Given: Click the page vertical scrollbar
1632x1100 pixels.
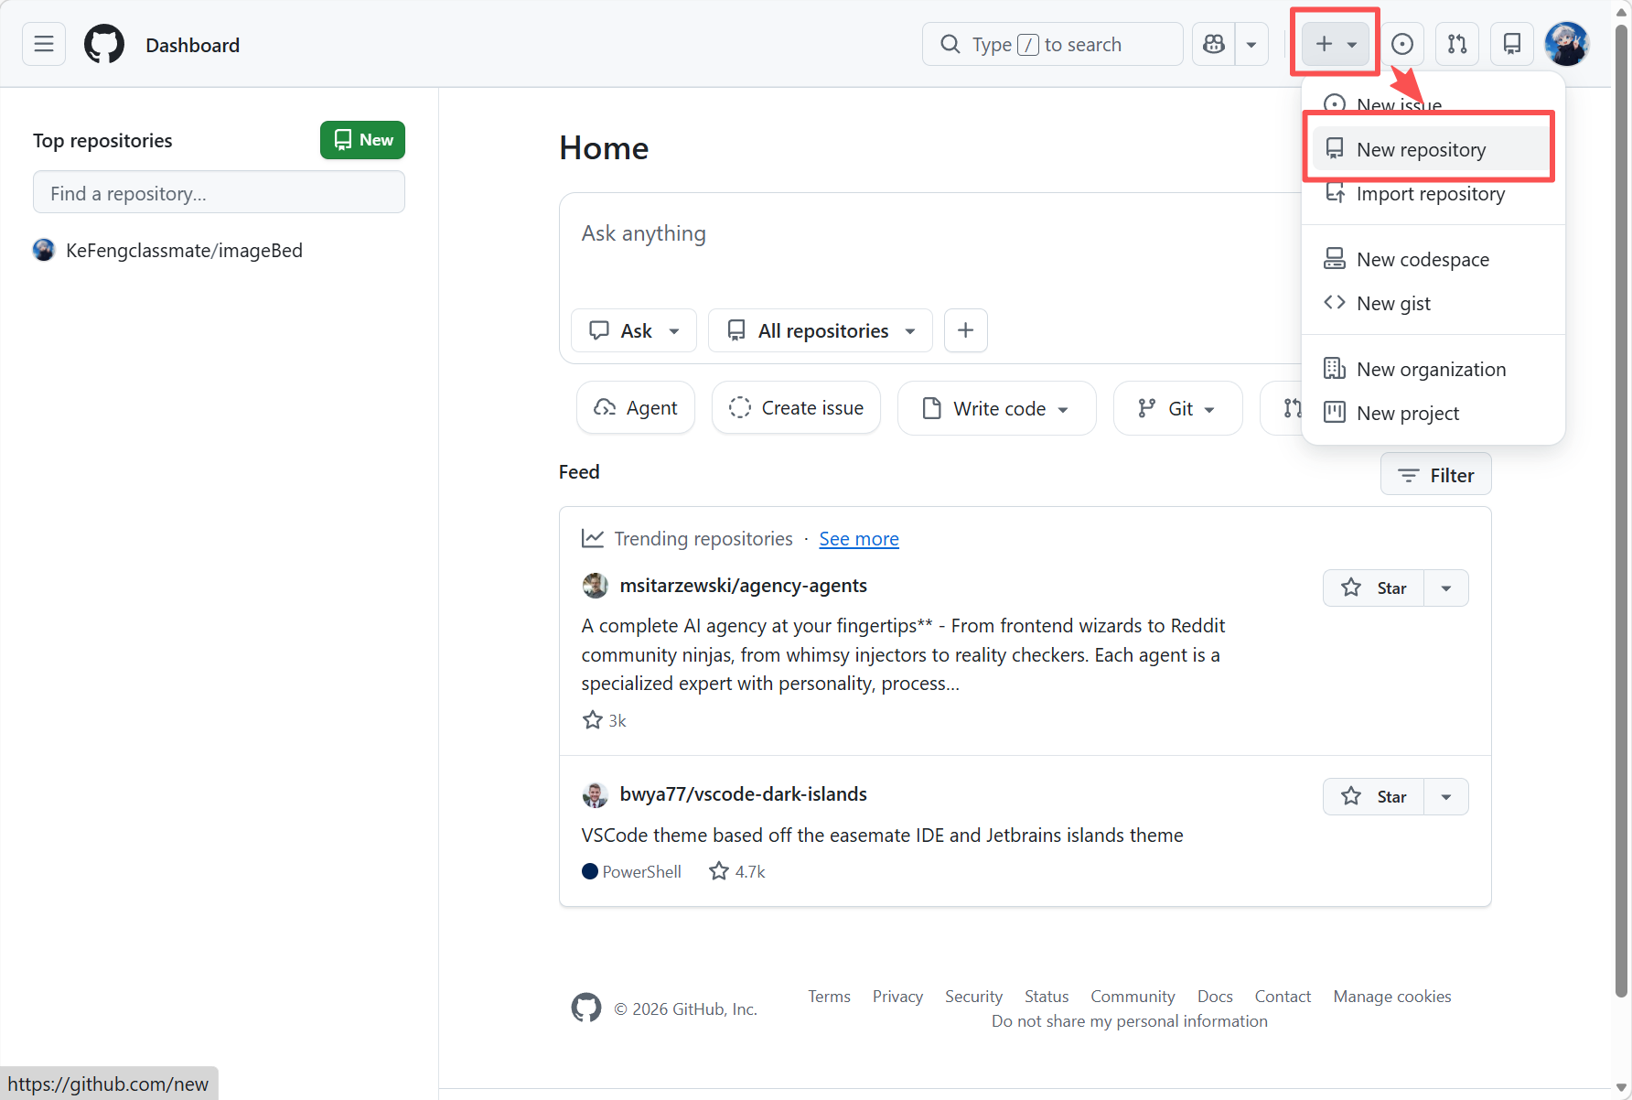Looking at the screenshot, I should click(x=1621, y=512).
